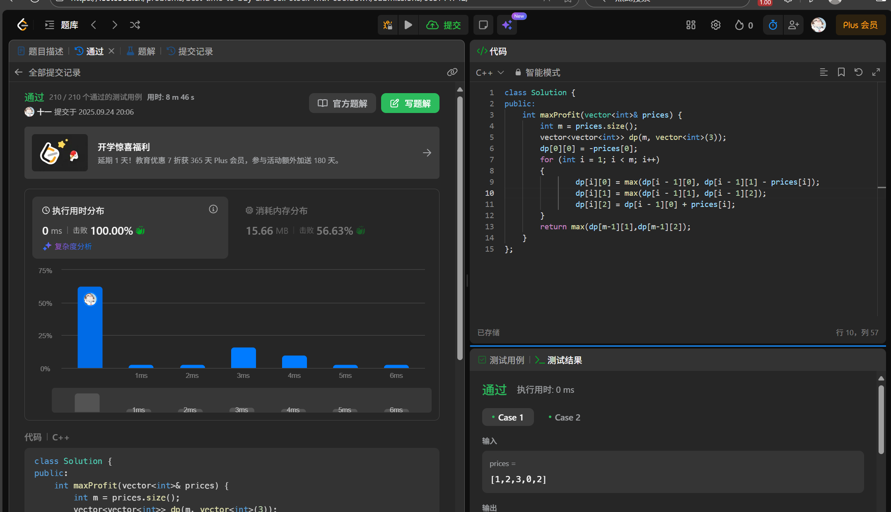Click the debug icon in top toolbar
This screenshot has height=512, width=891.
tap(388, 25)
